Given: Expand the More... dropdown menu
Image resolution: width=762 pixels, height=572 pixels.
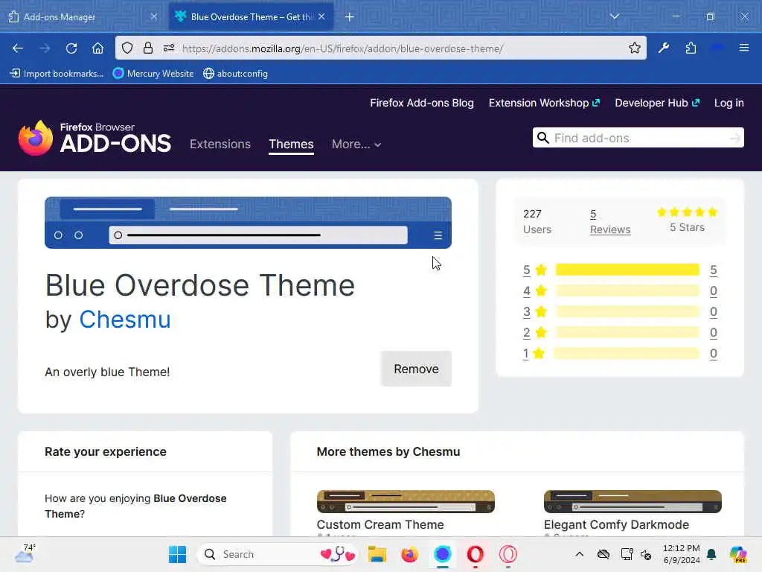Looking at the screenshot, I should coord(356,144).
